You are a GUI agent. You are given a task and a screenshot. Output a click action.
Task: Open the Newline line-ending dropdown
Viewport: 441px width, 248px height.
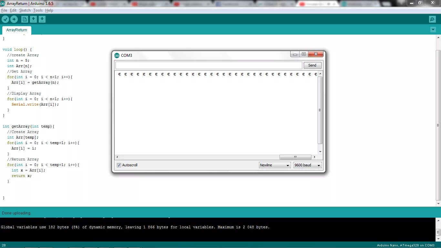[275, 165]
